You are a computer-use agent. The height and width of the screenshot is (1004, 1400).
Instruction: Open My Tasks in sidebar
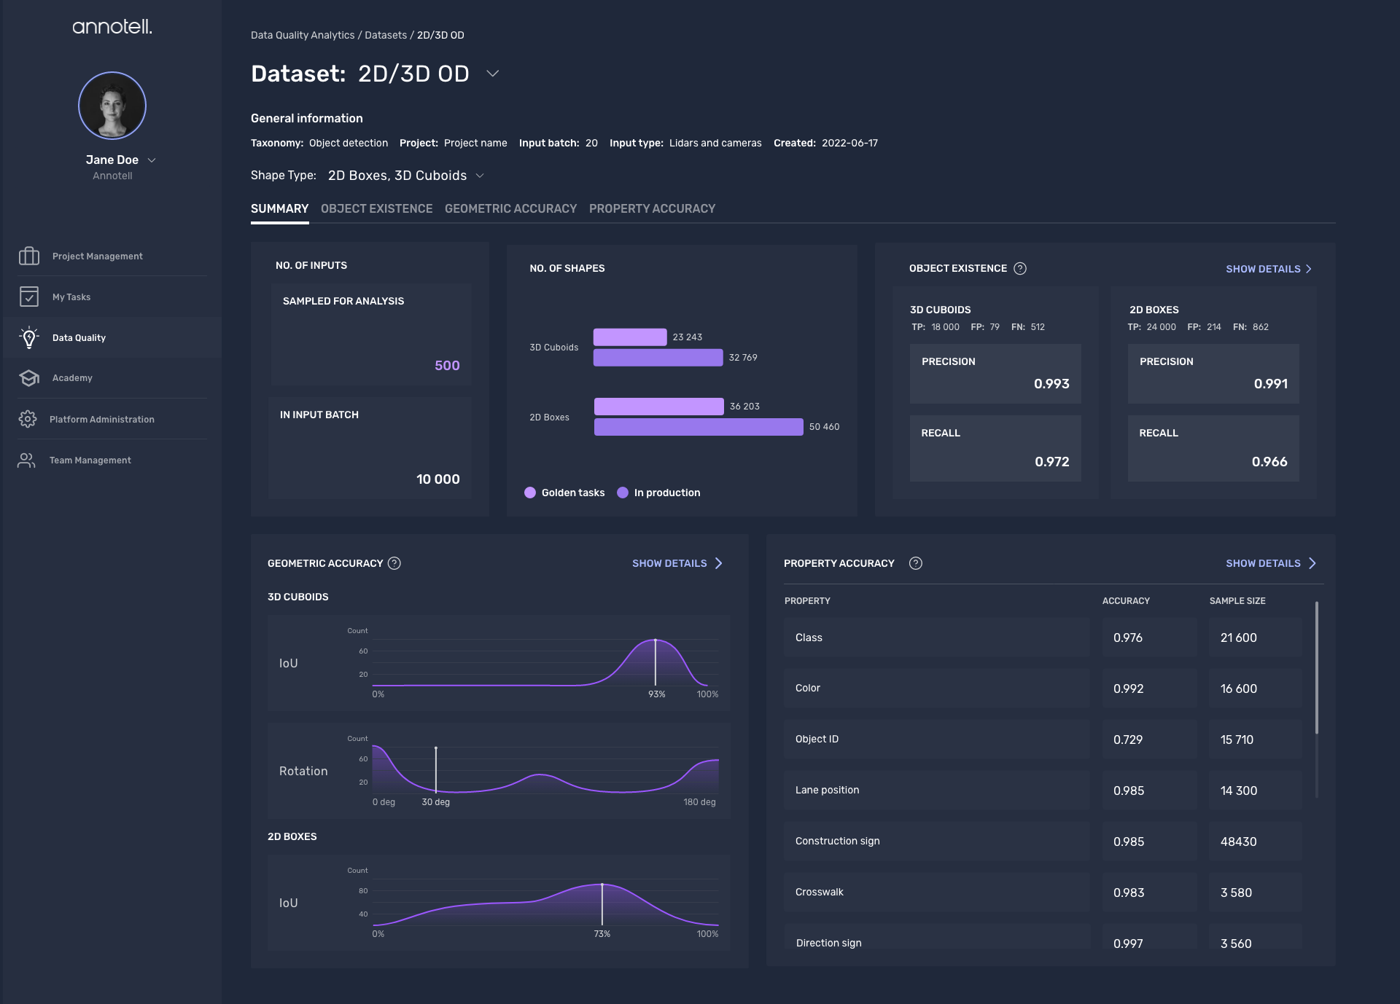(112, 297)
